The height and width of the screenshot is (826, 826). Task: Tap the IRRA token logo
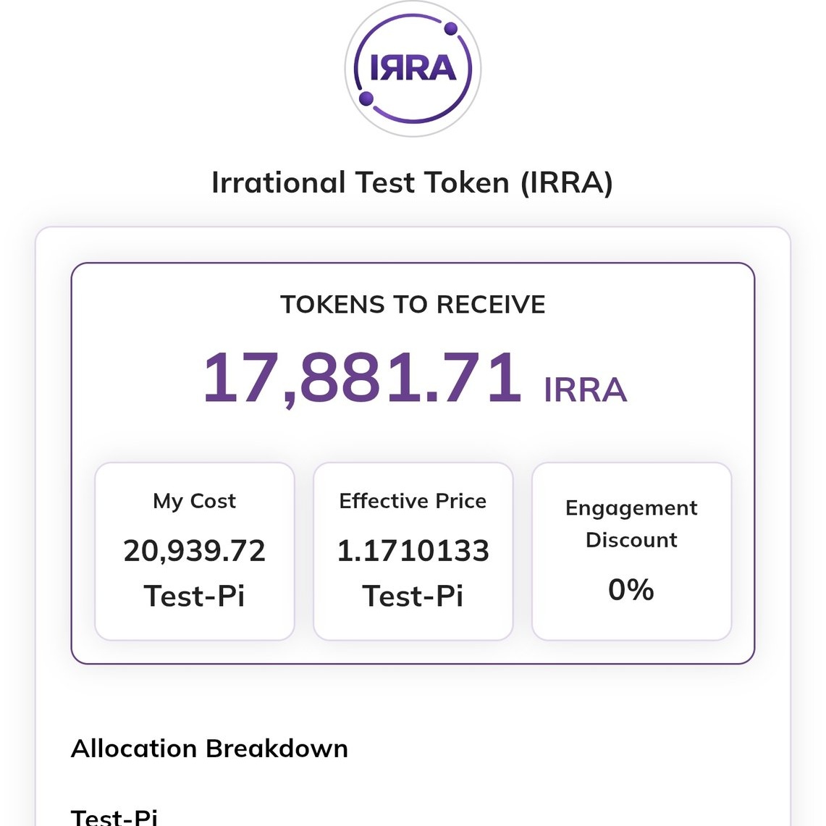(413, 69)
